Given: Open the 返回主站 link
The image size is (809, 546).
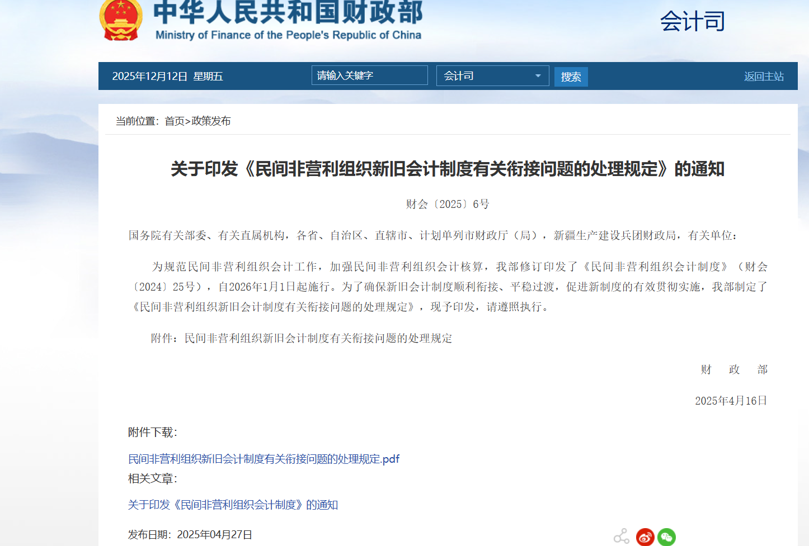Looking at the screenshot, I should click(x=764, y=77).
